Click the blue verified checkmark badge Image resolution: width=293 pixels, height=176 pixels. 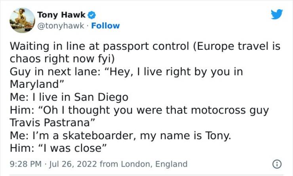pos(91,15)
